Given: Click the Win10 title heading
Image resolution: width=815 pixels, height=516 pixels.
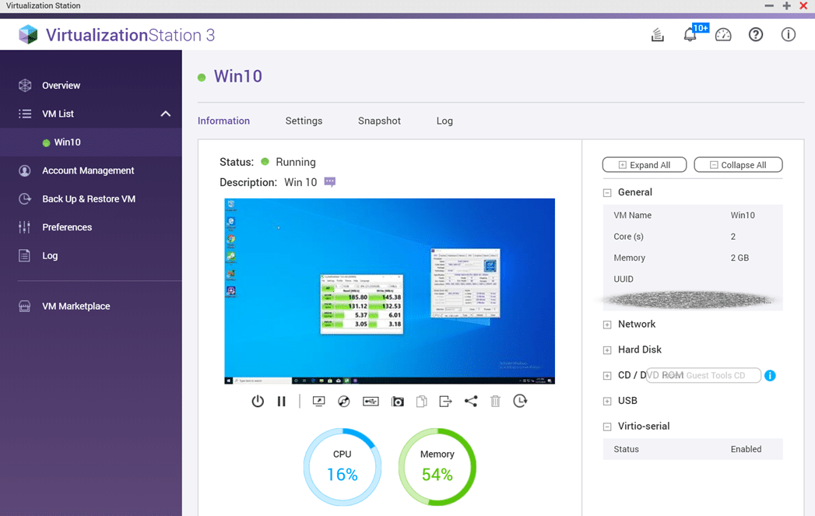Looking at the screenshot, I should coord(238,76).
